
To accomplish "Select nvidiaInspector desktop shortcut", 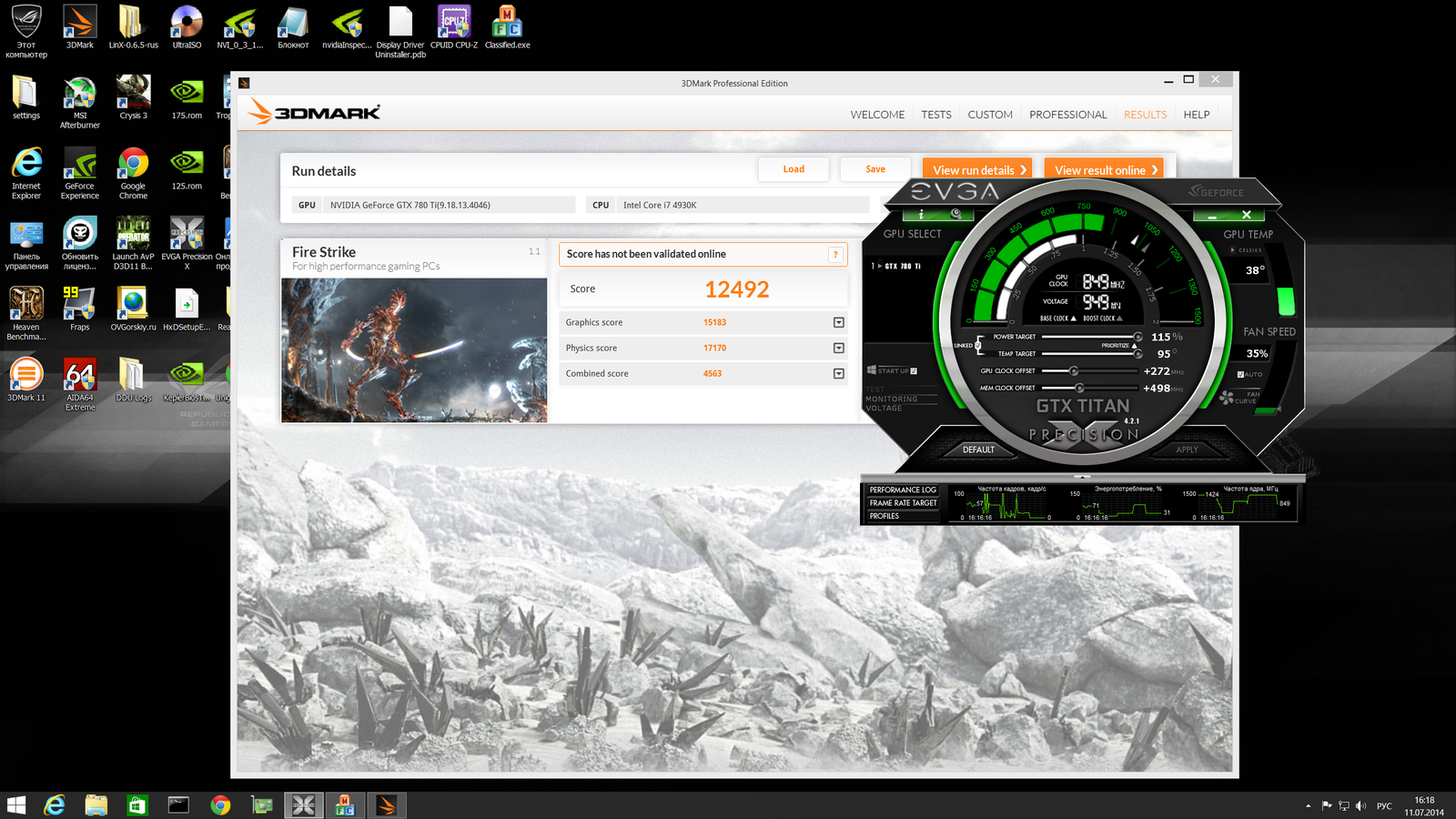I will pyautogui.click(x=347, y=26).
